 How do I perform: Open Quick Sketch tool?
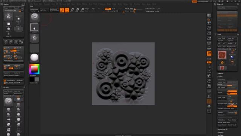54,10
